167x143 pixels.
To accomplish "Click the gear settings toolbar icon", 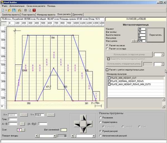I will pyautogui.click(x=25, y=10).
